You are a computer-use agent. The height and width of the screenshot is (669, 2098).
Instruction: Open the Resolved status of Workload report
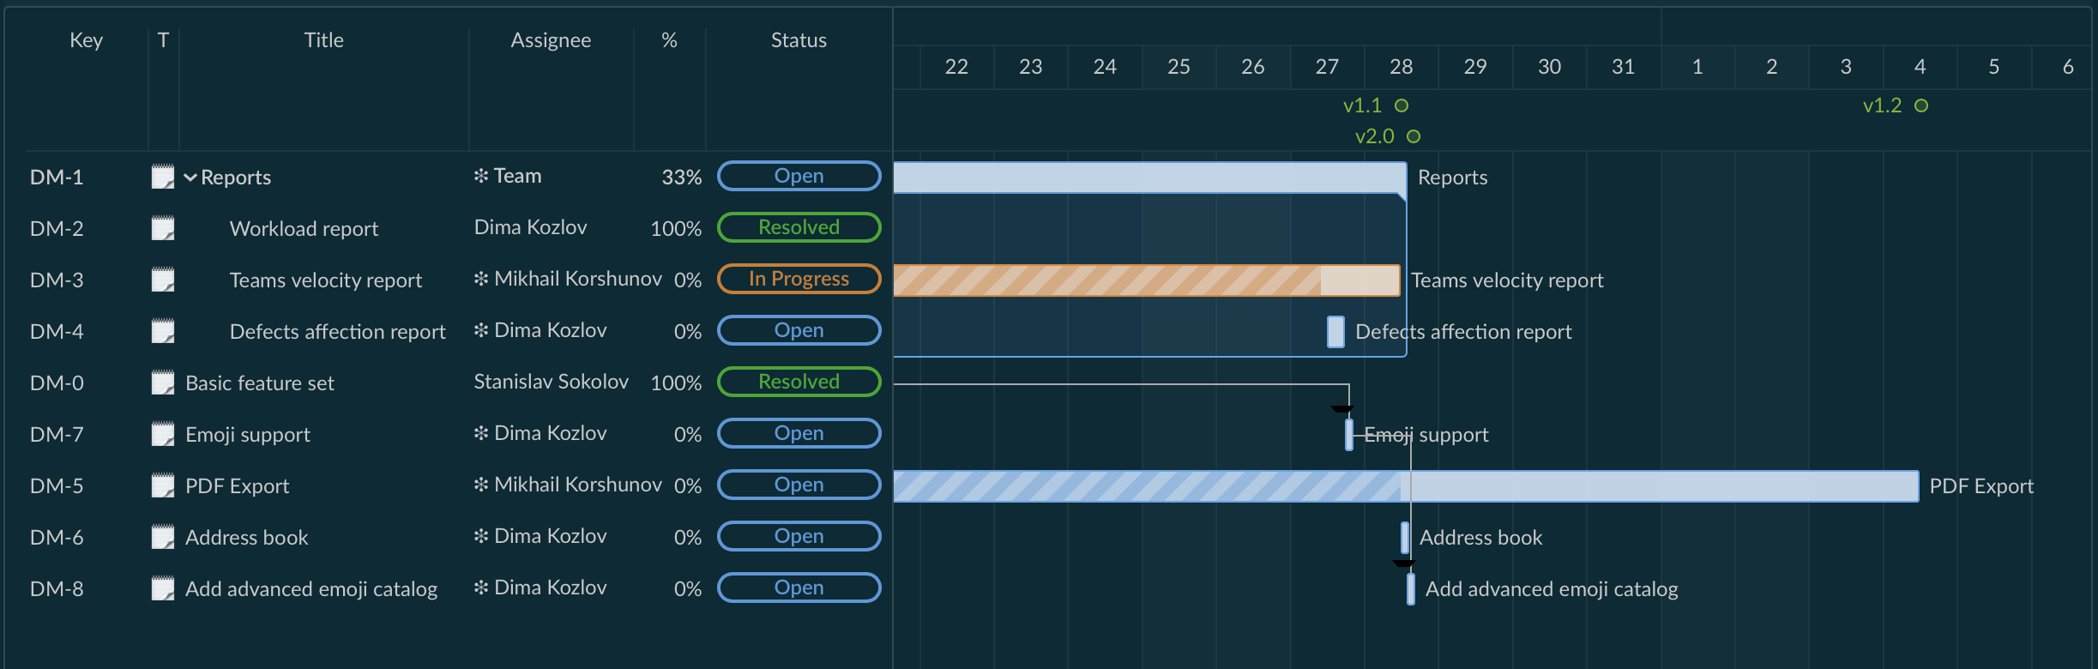(x=799, y=227)
